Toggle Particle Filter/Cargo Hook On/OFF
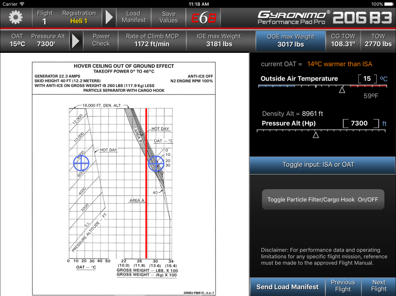The width and height of the screenshot is (396, 296). tap(323, 200)
